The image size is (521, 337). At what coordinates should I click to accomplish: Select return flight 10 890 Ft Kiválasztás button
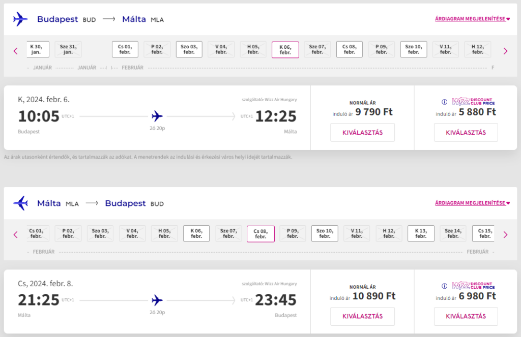click(x=362, y=317)
